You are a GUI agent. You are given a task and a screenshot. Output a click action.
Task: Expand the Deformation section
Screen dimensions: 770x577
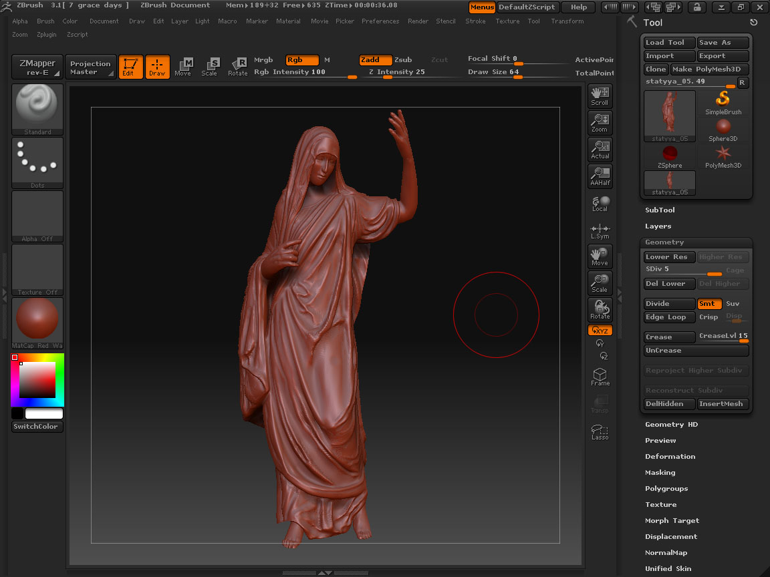[670, 457]
